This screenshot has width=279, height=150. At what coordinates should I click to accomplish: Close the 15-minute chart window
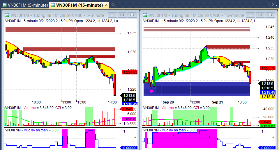pos(270,15)
